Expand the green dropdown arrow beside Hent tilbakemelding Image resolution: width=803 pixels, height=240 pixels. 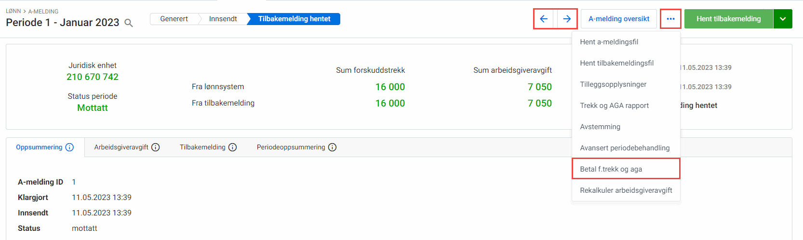783,19
